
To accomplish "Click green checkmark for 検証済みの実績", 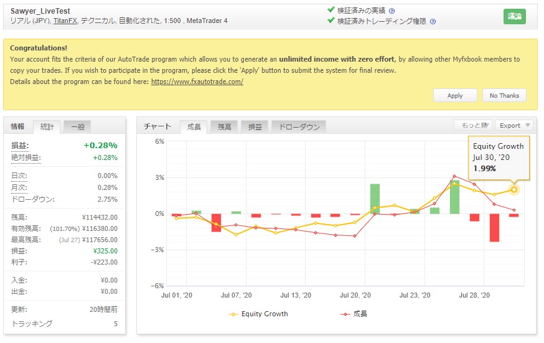I will 331,10.
